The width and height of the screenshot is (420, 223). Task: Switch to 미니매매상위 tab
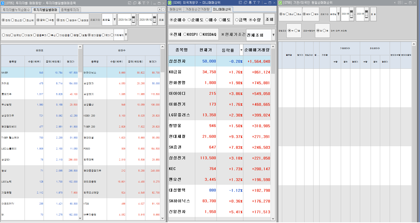click(x=222, y=9)
